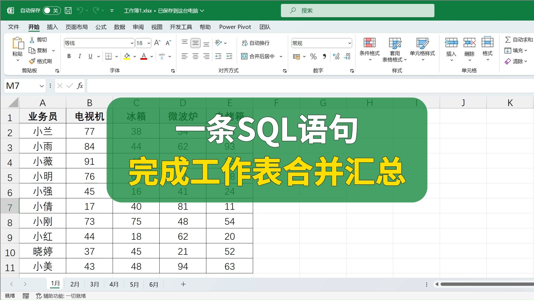Apply percent style format
The height and width of the screenshot is (300, 534).
[313, 57]
